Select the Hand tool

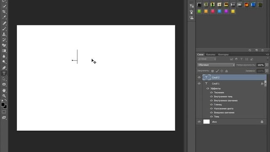[x=4, y=90]
